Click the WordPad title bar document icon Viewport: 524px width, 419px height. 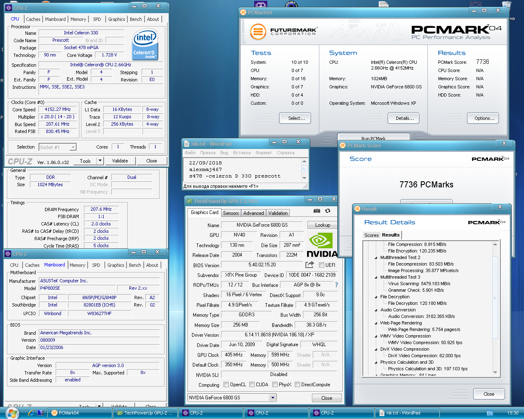186,144
